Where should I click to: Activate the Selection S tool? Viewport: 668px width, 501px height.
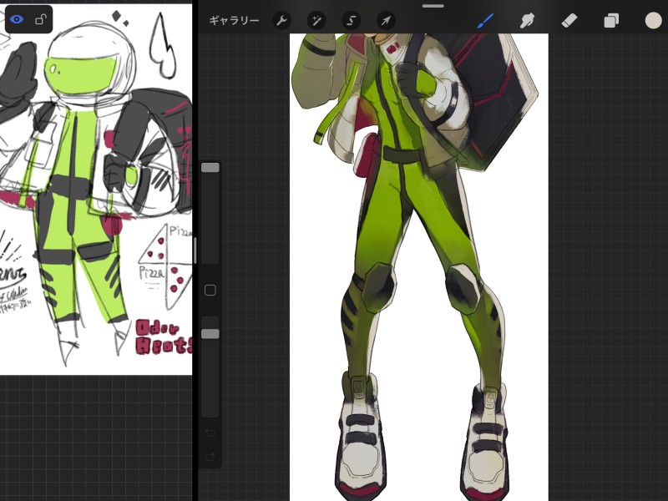[351, 20]
